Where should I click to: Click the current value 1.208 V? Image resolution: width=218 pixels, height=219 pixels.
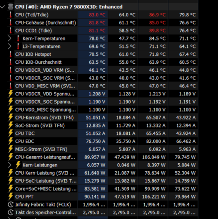(x=97, y=94)
